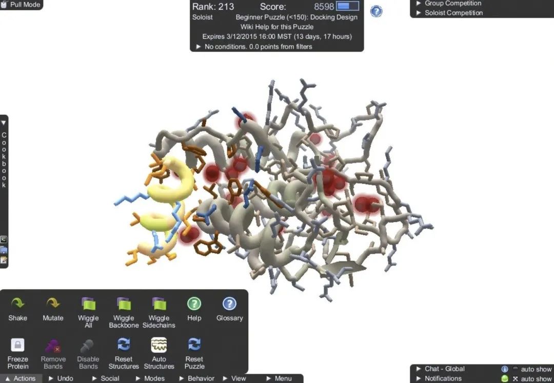The height and width of the screenshot is (383, 554).
Task: Click the Mutate action icon
Action: 53,304
